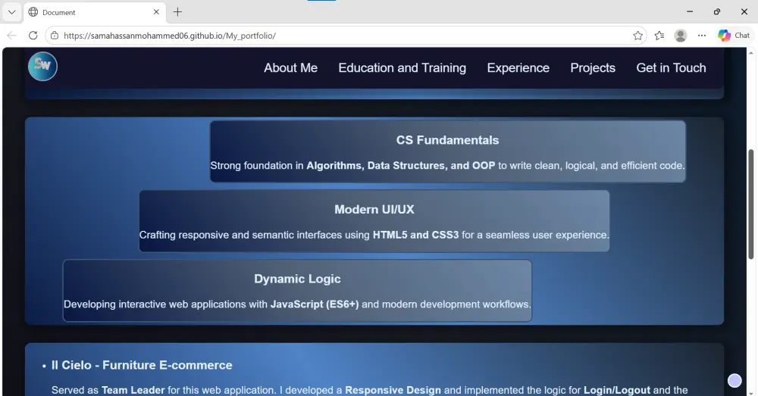Click the vertical page scrollbar thumb
The image size is (758, 396).
tap(751, 204)
